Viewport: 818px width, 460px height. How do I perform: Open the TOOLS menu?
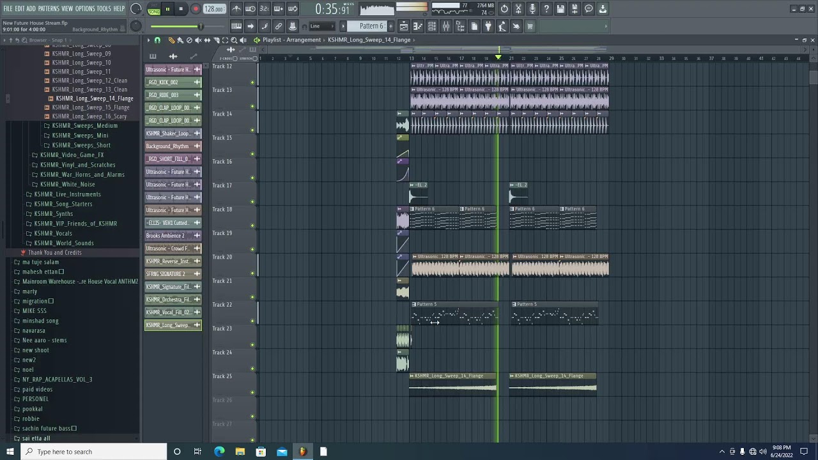point(104,8)
